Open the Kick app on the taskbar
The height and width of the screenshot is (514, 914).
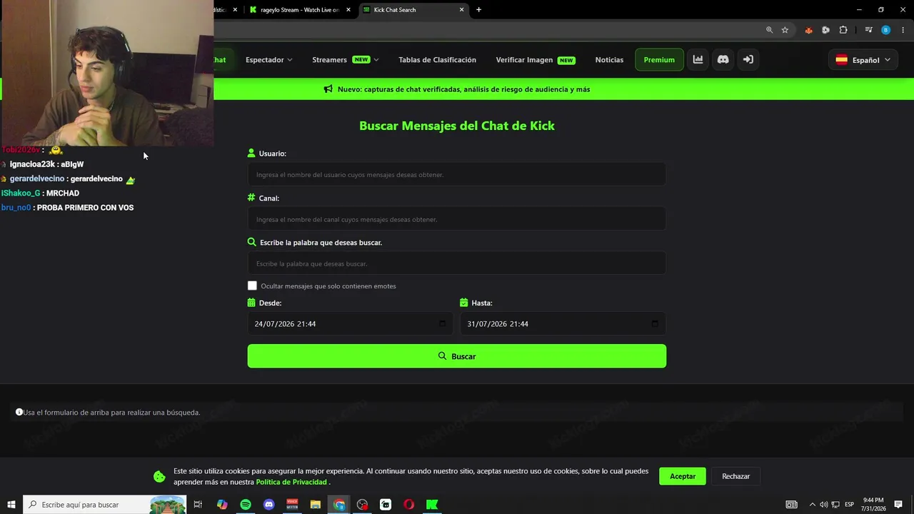pos(432,505)
